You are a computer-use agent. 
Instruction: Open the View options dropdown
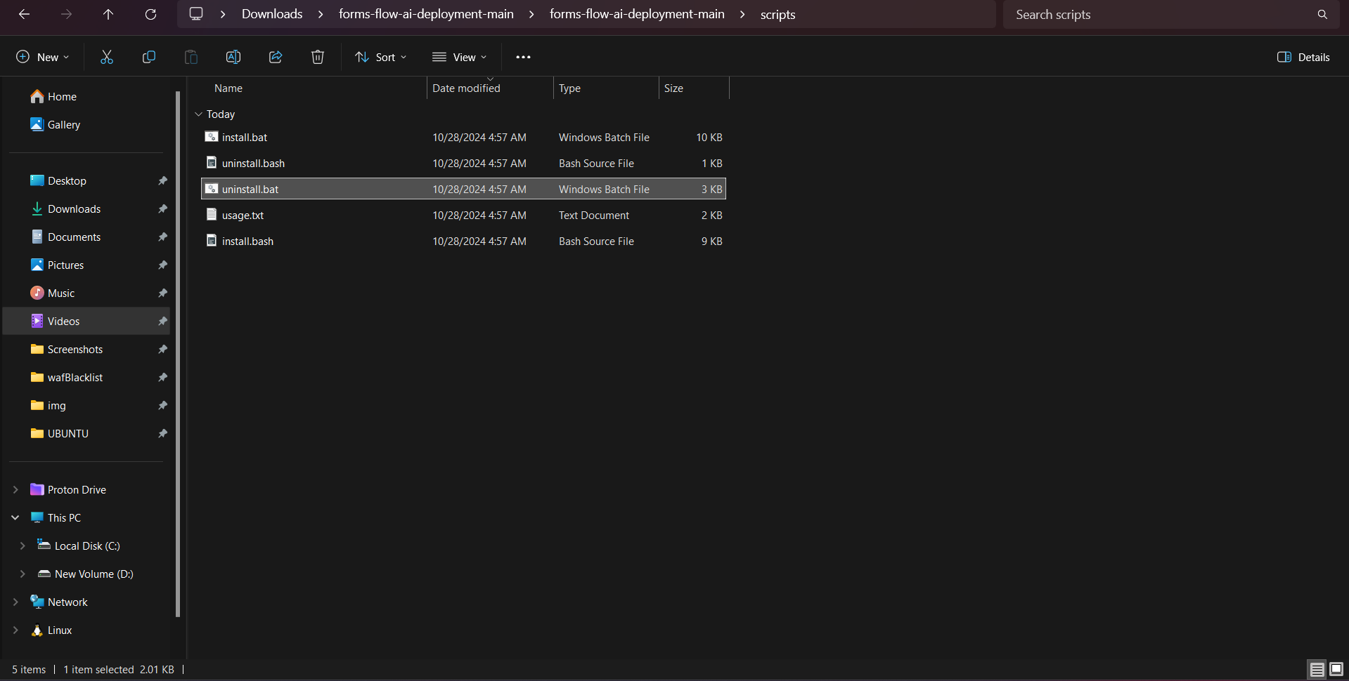[x=459, y=57]
